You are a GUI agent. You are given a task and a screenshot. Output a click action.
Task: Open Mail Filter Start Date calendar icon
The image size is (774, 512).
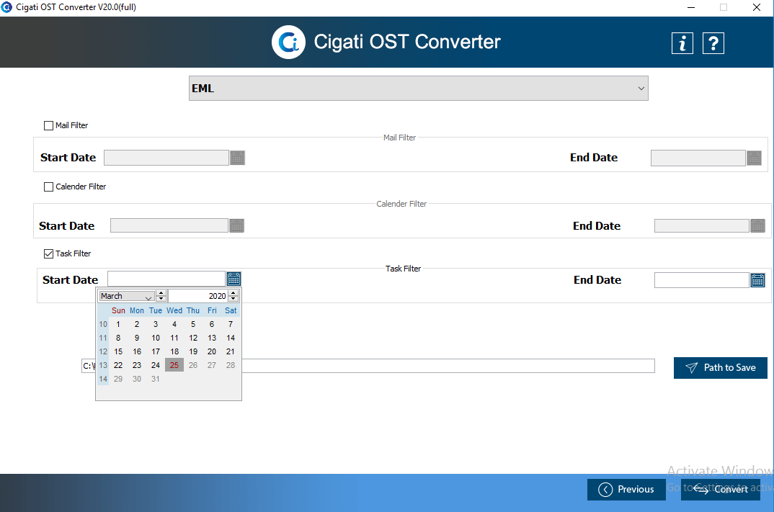pyautogui.click(x=237, y=158)
